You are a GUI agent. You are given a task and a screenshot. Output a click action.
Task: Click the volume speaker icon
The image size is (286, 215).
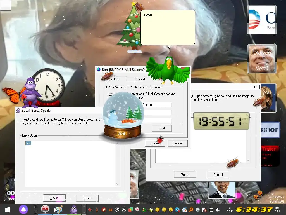(x=218, y=210)
